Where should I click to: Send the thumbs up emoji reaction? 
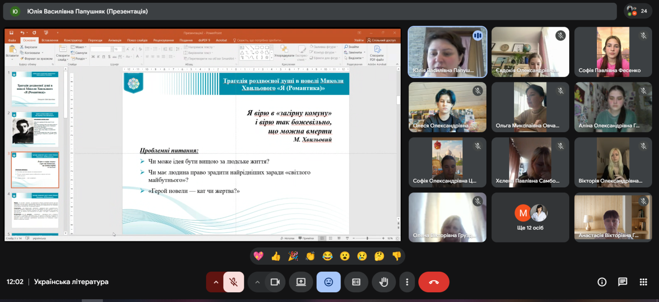click(276, 256)
